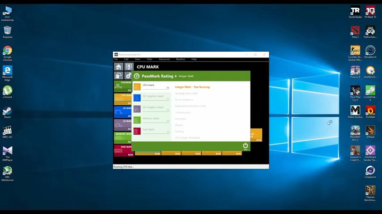Open Steam desktop shortcut
The image size is (382, 214).
tap(8, 112)
